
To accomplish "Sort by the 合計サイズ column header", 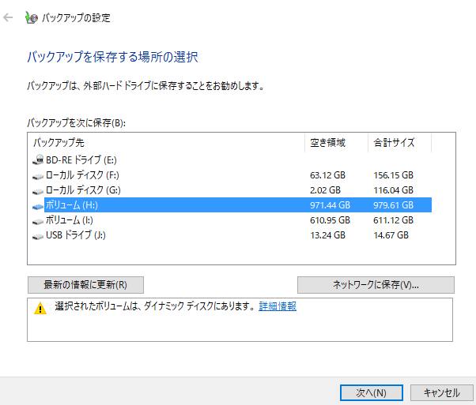I will [399, 143].
